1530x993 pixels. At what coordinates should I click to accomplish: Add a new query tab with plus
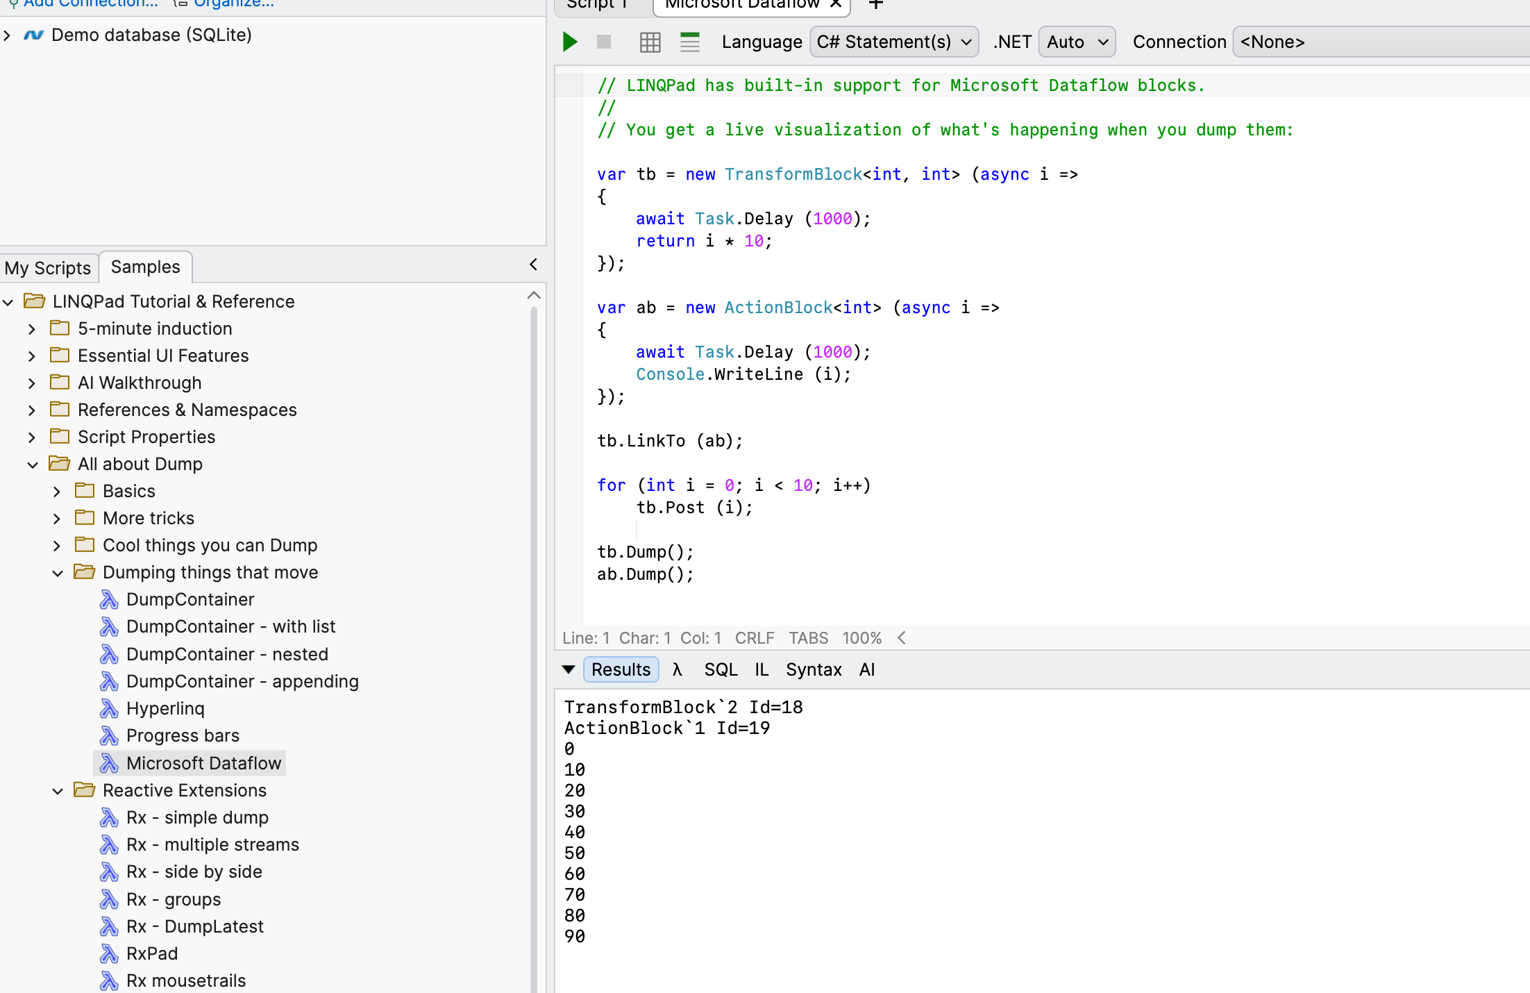pos(876,4)
